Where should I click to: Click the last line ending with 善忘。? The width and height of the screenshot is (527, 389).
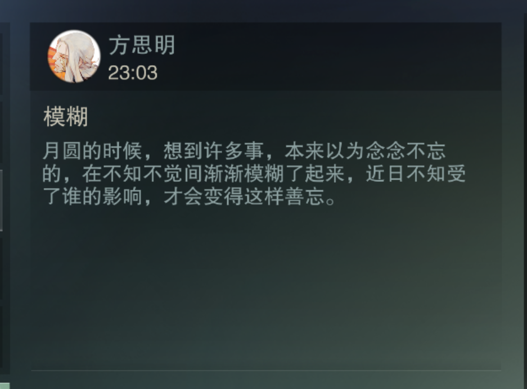pos(189,196)
